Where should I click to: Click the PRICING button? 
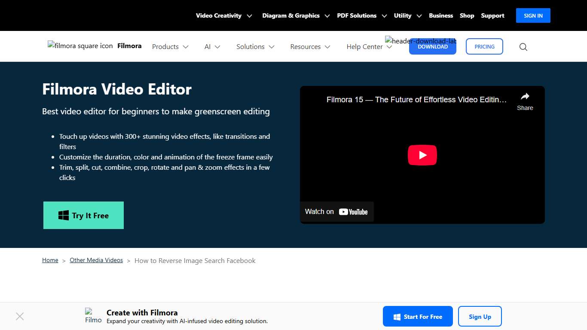(x=484, y=46)
